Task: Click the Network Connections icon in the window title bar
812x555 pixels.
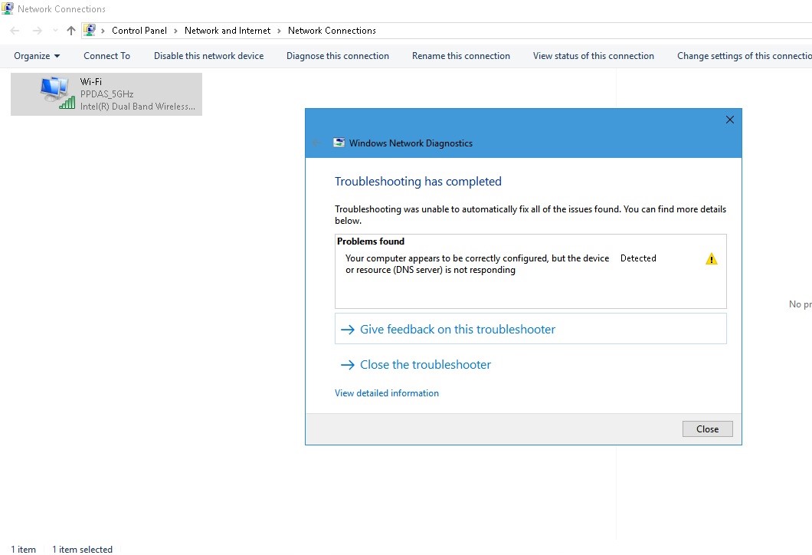Action: coord(7,8)
